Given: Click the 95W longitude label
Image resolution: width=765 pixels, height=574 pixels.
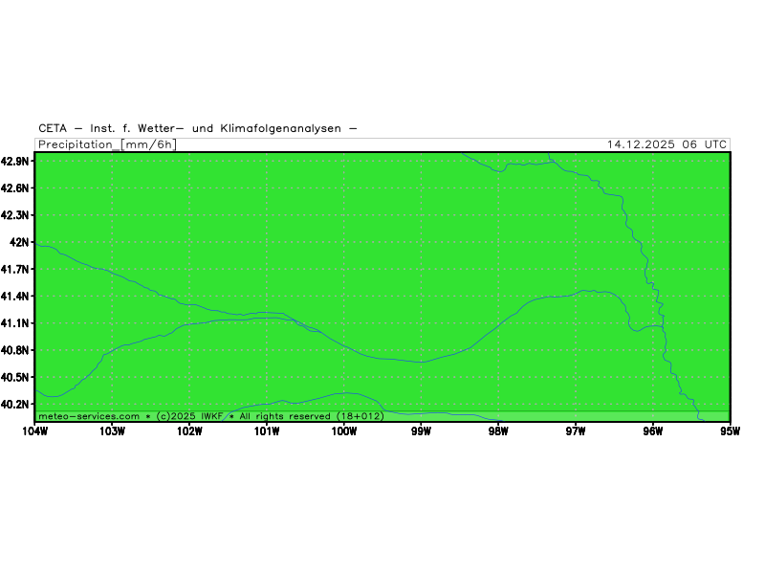Looking at the screenshot, I should [x=730, y=430].
